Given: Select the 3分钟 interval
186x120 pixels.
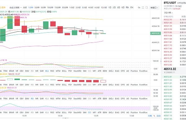Looking at the screenshot, I should 37,7.
